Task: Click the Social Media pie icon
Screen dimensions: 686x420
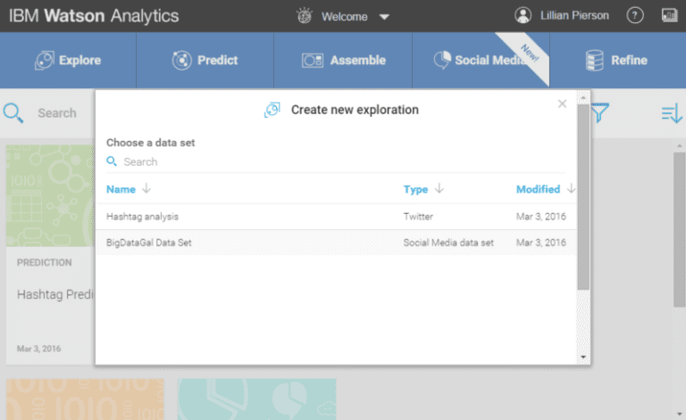Action: click(442, 61)
